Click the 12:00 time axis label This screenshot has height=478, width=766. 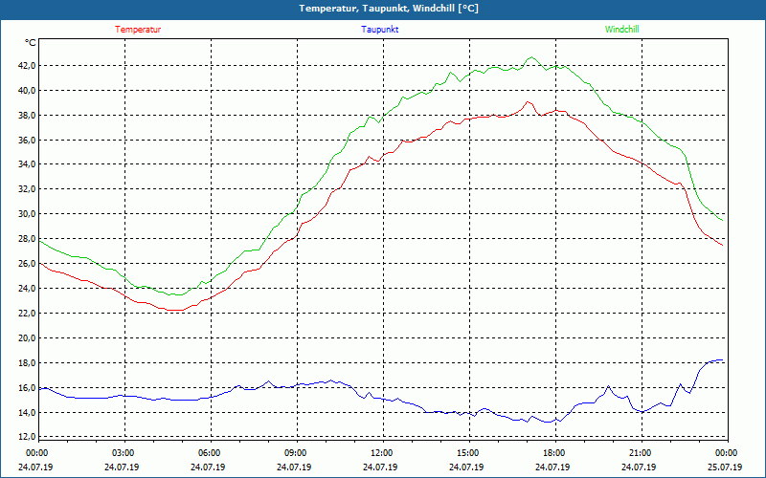pyautogui.click(x=380, y=453)
